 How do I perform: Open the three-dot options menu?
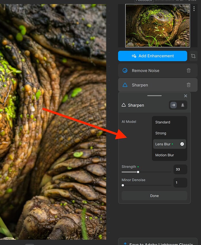(x=194, y=9)
